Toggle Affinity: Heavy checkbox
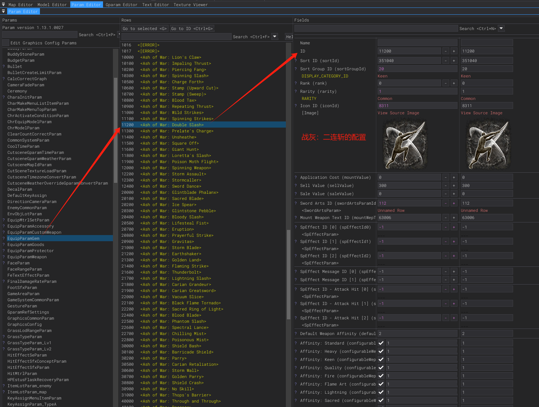The height and width of the screenshot is (407, 539). 381,351
